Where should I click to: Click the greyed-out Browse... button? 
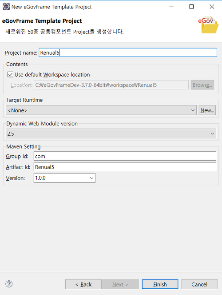202,85
